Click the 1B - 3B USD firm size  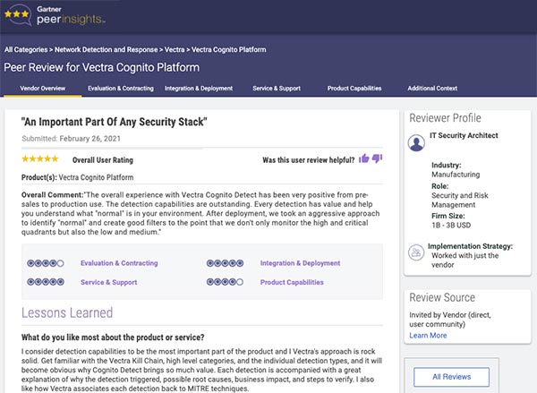[x=451, y=225]
